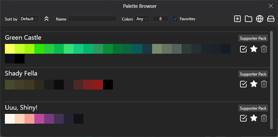Viewport: 278px width, 137px height.
Task: Uncheck the Favorites checkbox
Action: [175, 19]
